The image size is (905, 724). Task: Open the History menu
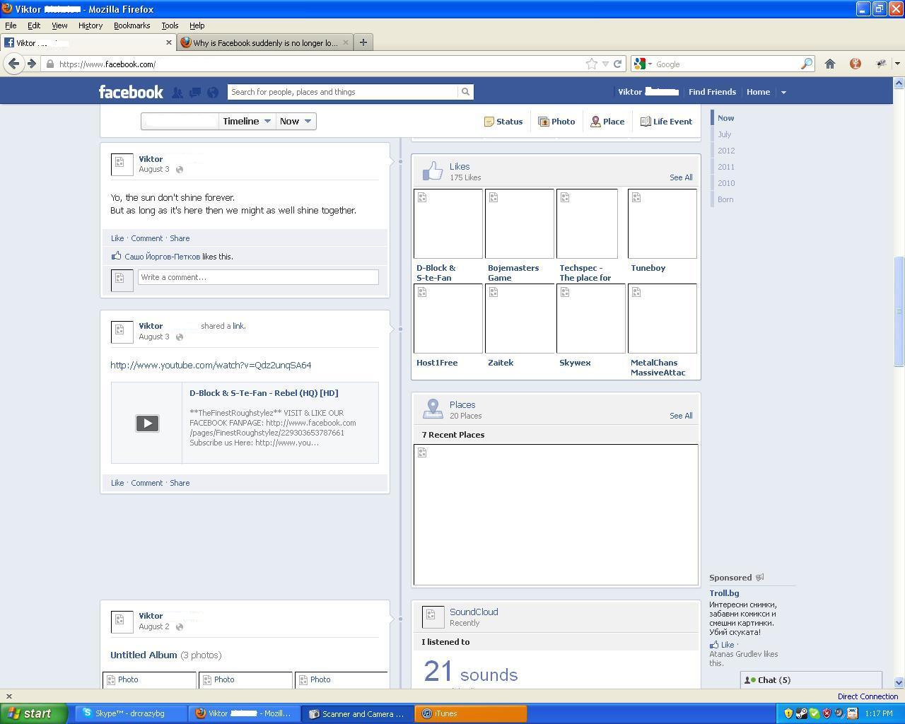90,25
